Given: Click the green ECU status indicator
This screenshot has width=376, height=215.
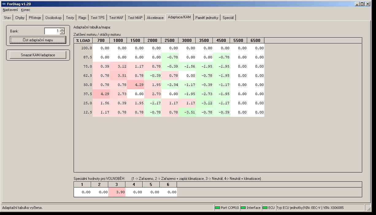Looking at the screenshot, I should tap(265, 208).
